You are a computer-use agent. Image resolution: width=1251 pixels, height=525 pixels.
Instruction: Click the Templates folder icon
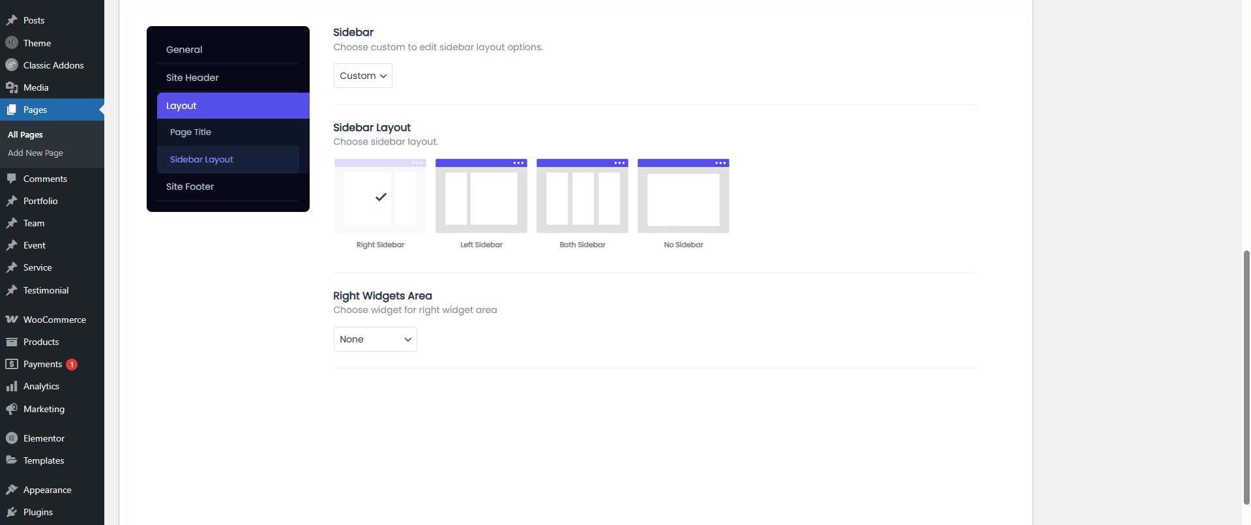(x=12, y=460)
